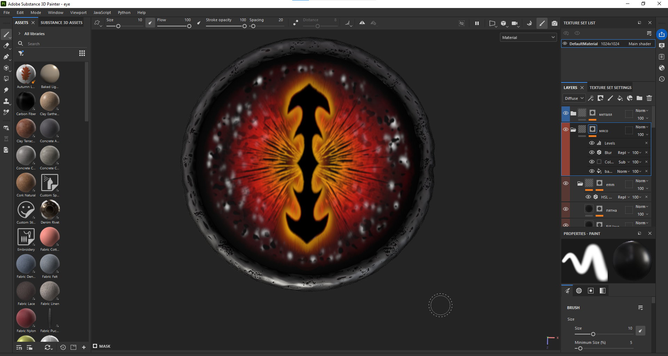Click the top toolbar Flow slider
668x356 pixels.
coord(173,26)
